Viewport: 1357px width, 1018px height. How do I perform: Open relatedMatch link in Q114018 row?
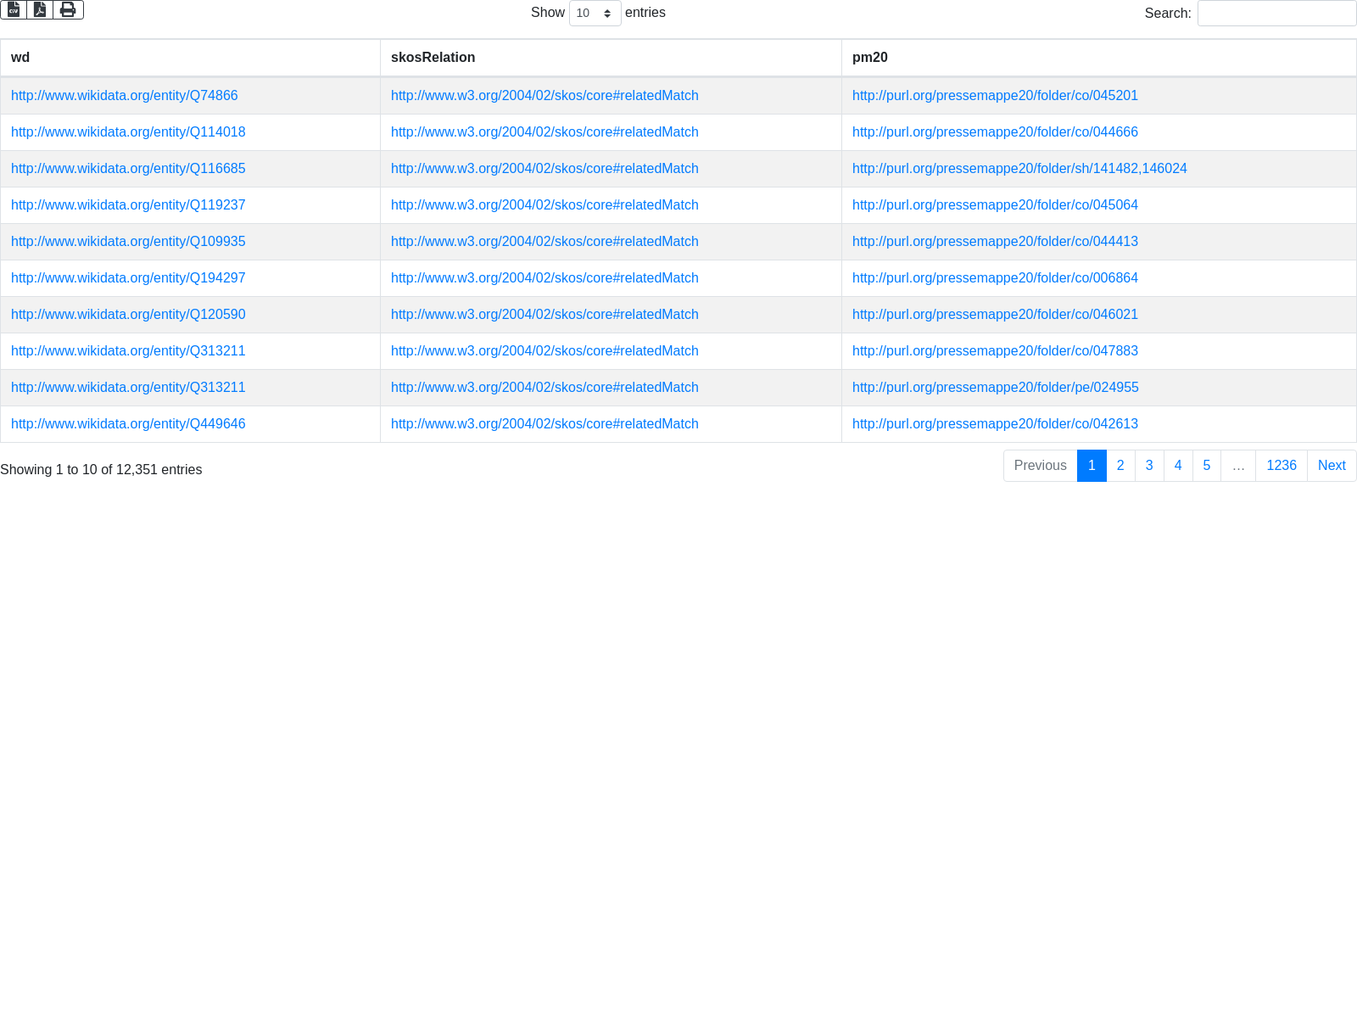click(544, 132)
